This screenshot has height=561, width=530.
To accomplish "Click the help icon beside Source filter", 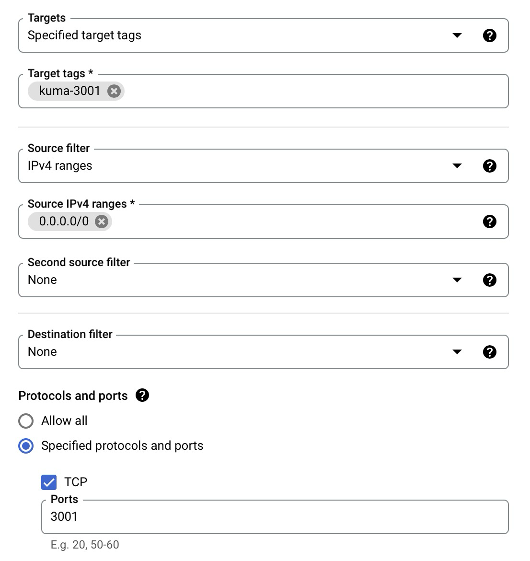I will [x=490, y=165].
